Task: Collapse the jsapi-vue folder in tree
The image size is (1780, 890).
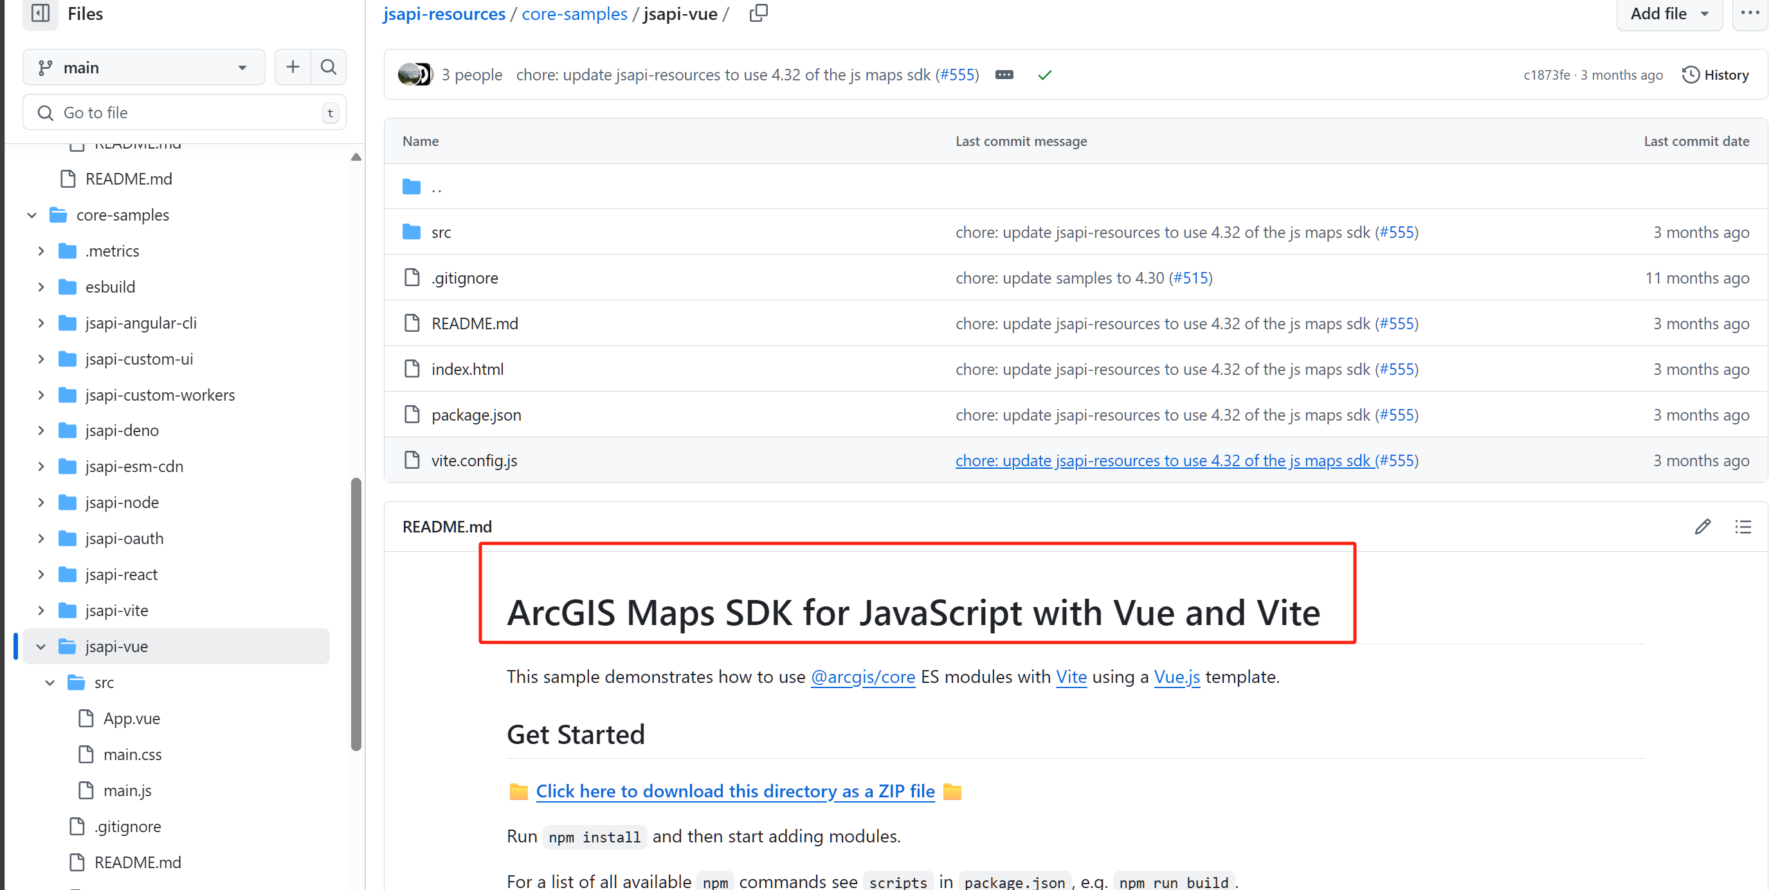Action: (x=41, y=646)
